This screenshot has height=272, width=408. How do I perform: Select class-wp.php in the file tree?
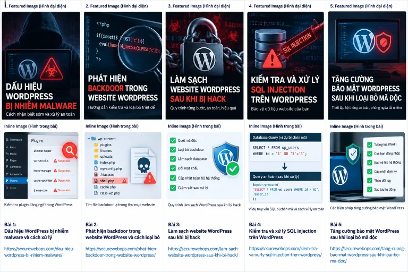click(x=107, y=193)
